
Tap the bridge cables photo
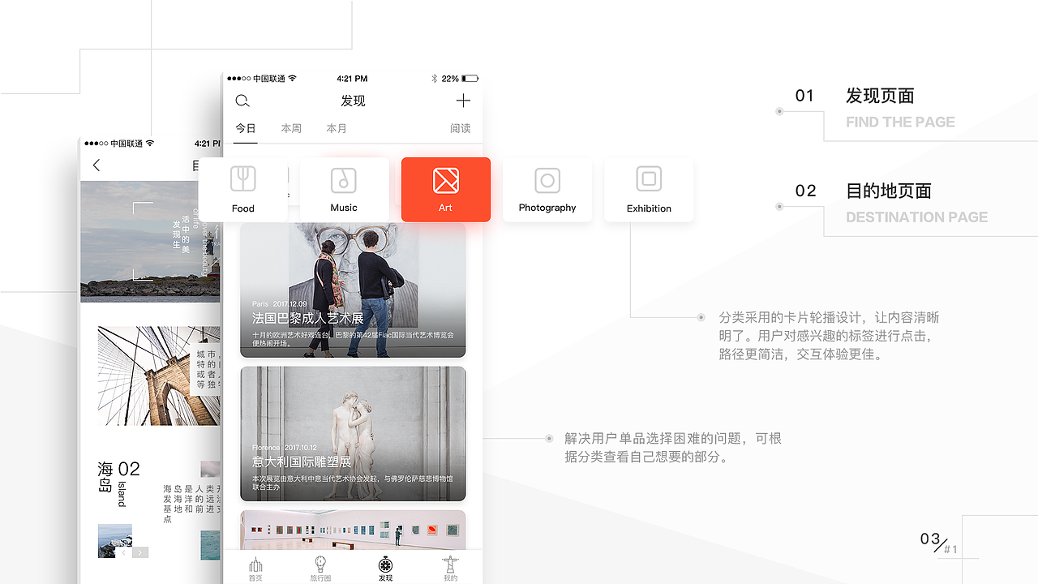(159, 376)
